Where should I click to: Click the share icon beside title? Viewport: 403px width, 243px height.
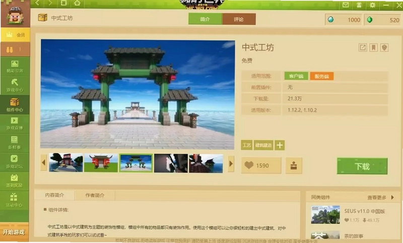(x=363, y=47)
